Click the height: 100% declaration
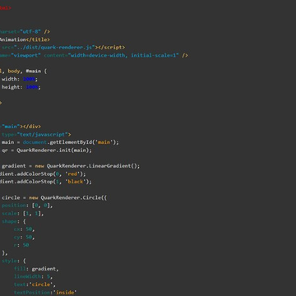The height and width of the screenshot is (296, 296). [x=21, y=87]
